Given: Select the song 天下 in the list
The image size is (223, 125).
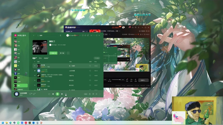Looking at the screenshot, I should (x=42, y=80).
